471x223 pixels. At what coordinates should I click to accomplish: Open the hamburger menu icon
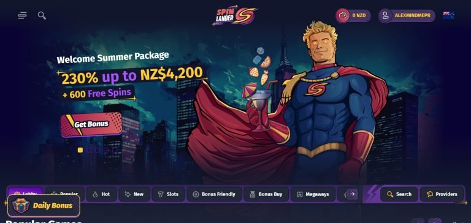pyautogui.click(x=22, y=15)
